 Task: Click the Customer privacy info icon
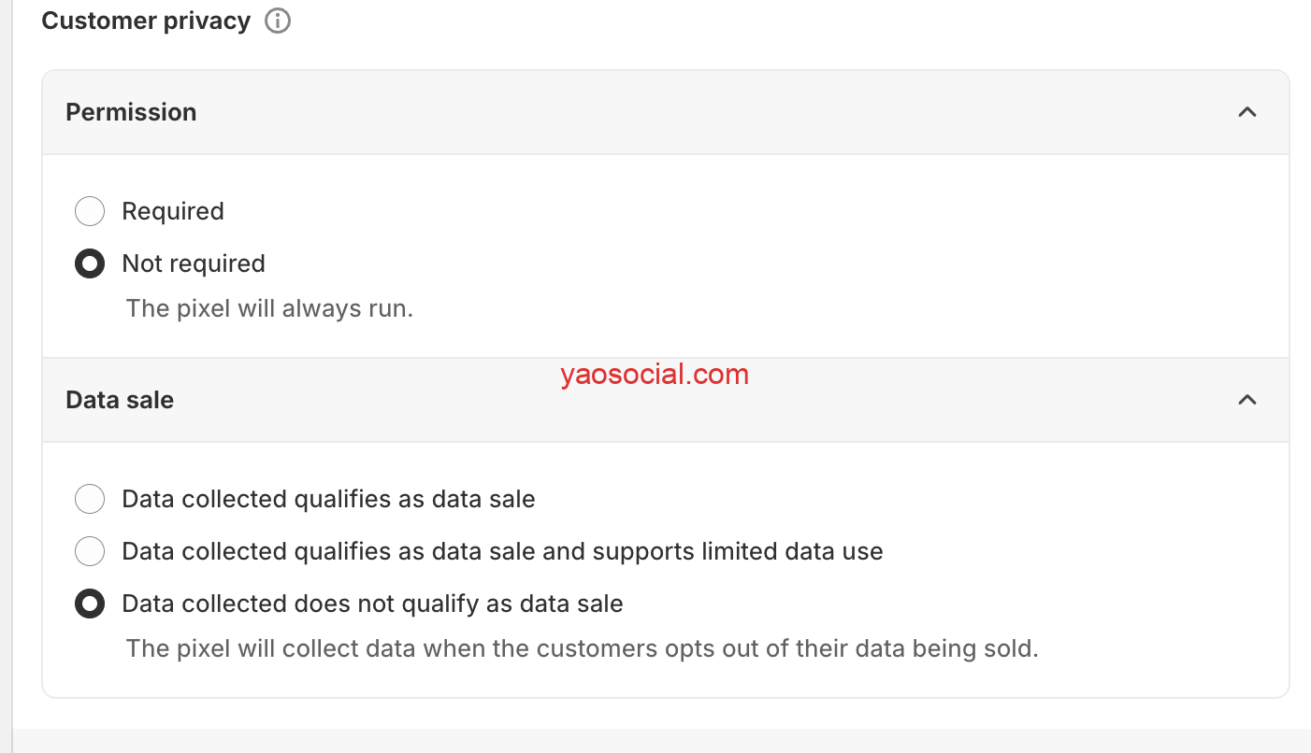point(278,21)
